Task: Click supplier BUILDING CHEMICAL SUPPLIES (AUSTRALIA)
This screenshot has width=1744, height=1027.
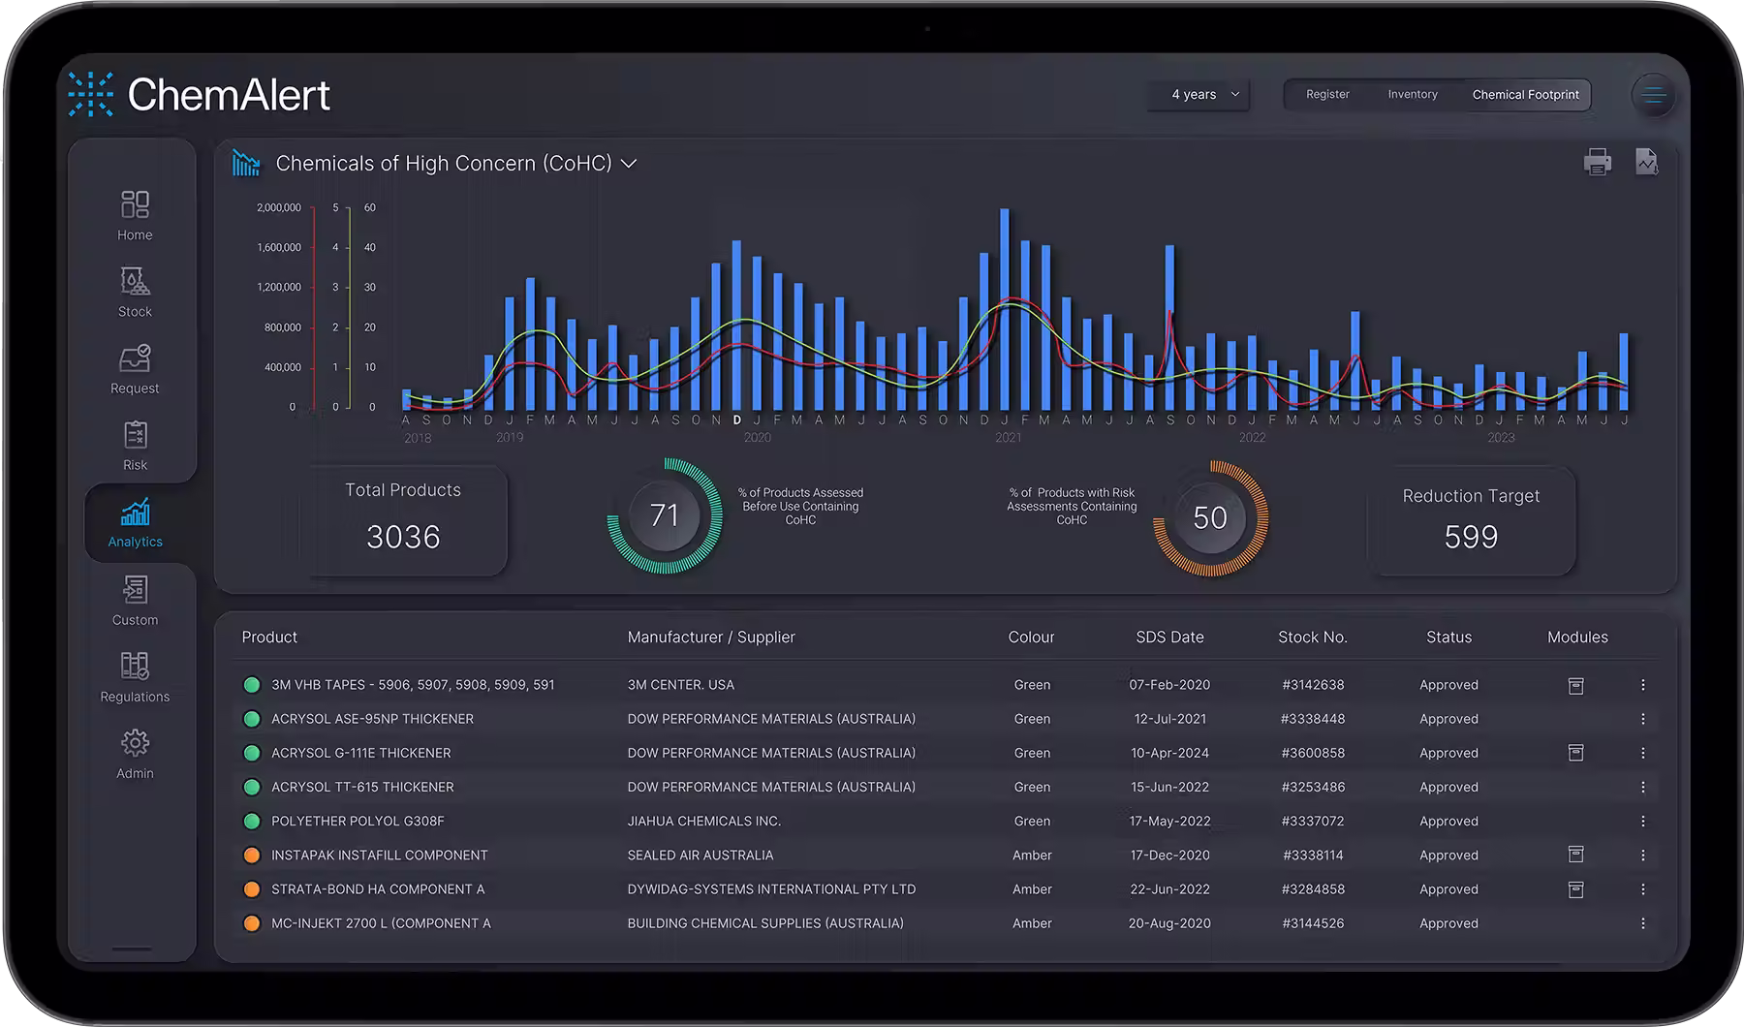Action: (x=765, y=923)
